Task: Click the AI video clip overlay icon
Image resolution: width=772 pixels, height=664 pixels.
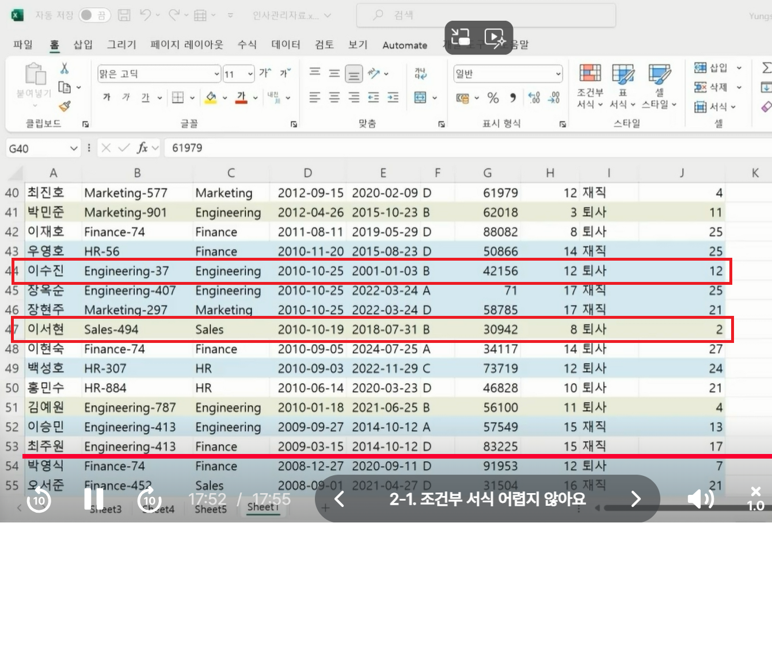Action: tap(495, 38)
